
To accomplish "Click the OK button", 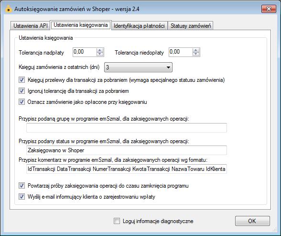I will point(252,221).
